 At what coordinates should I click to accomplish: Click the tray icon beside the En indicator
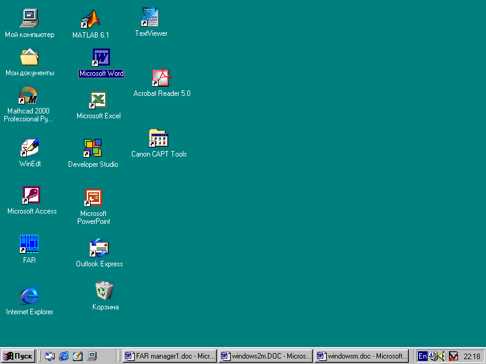433,356
